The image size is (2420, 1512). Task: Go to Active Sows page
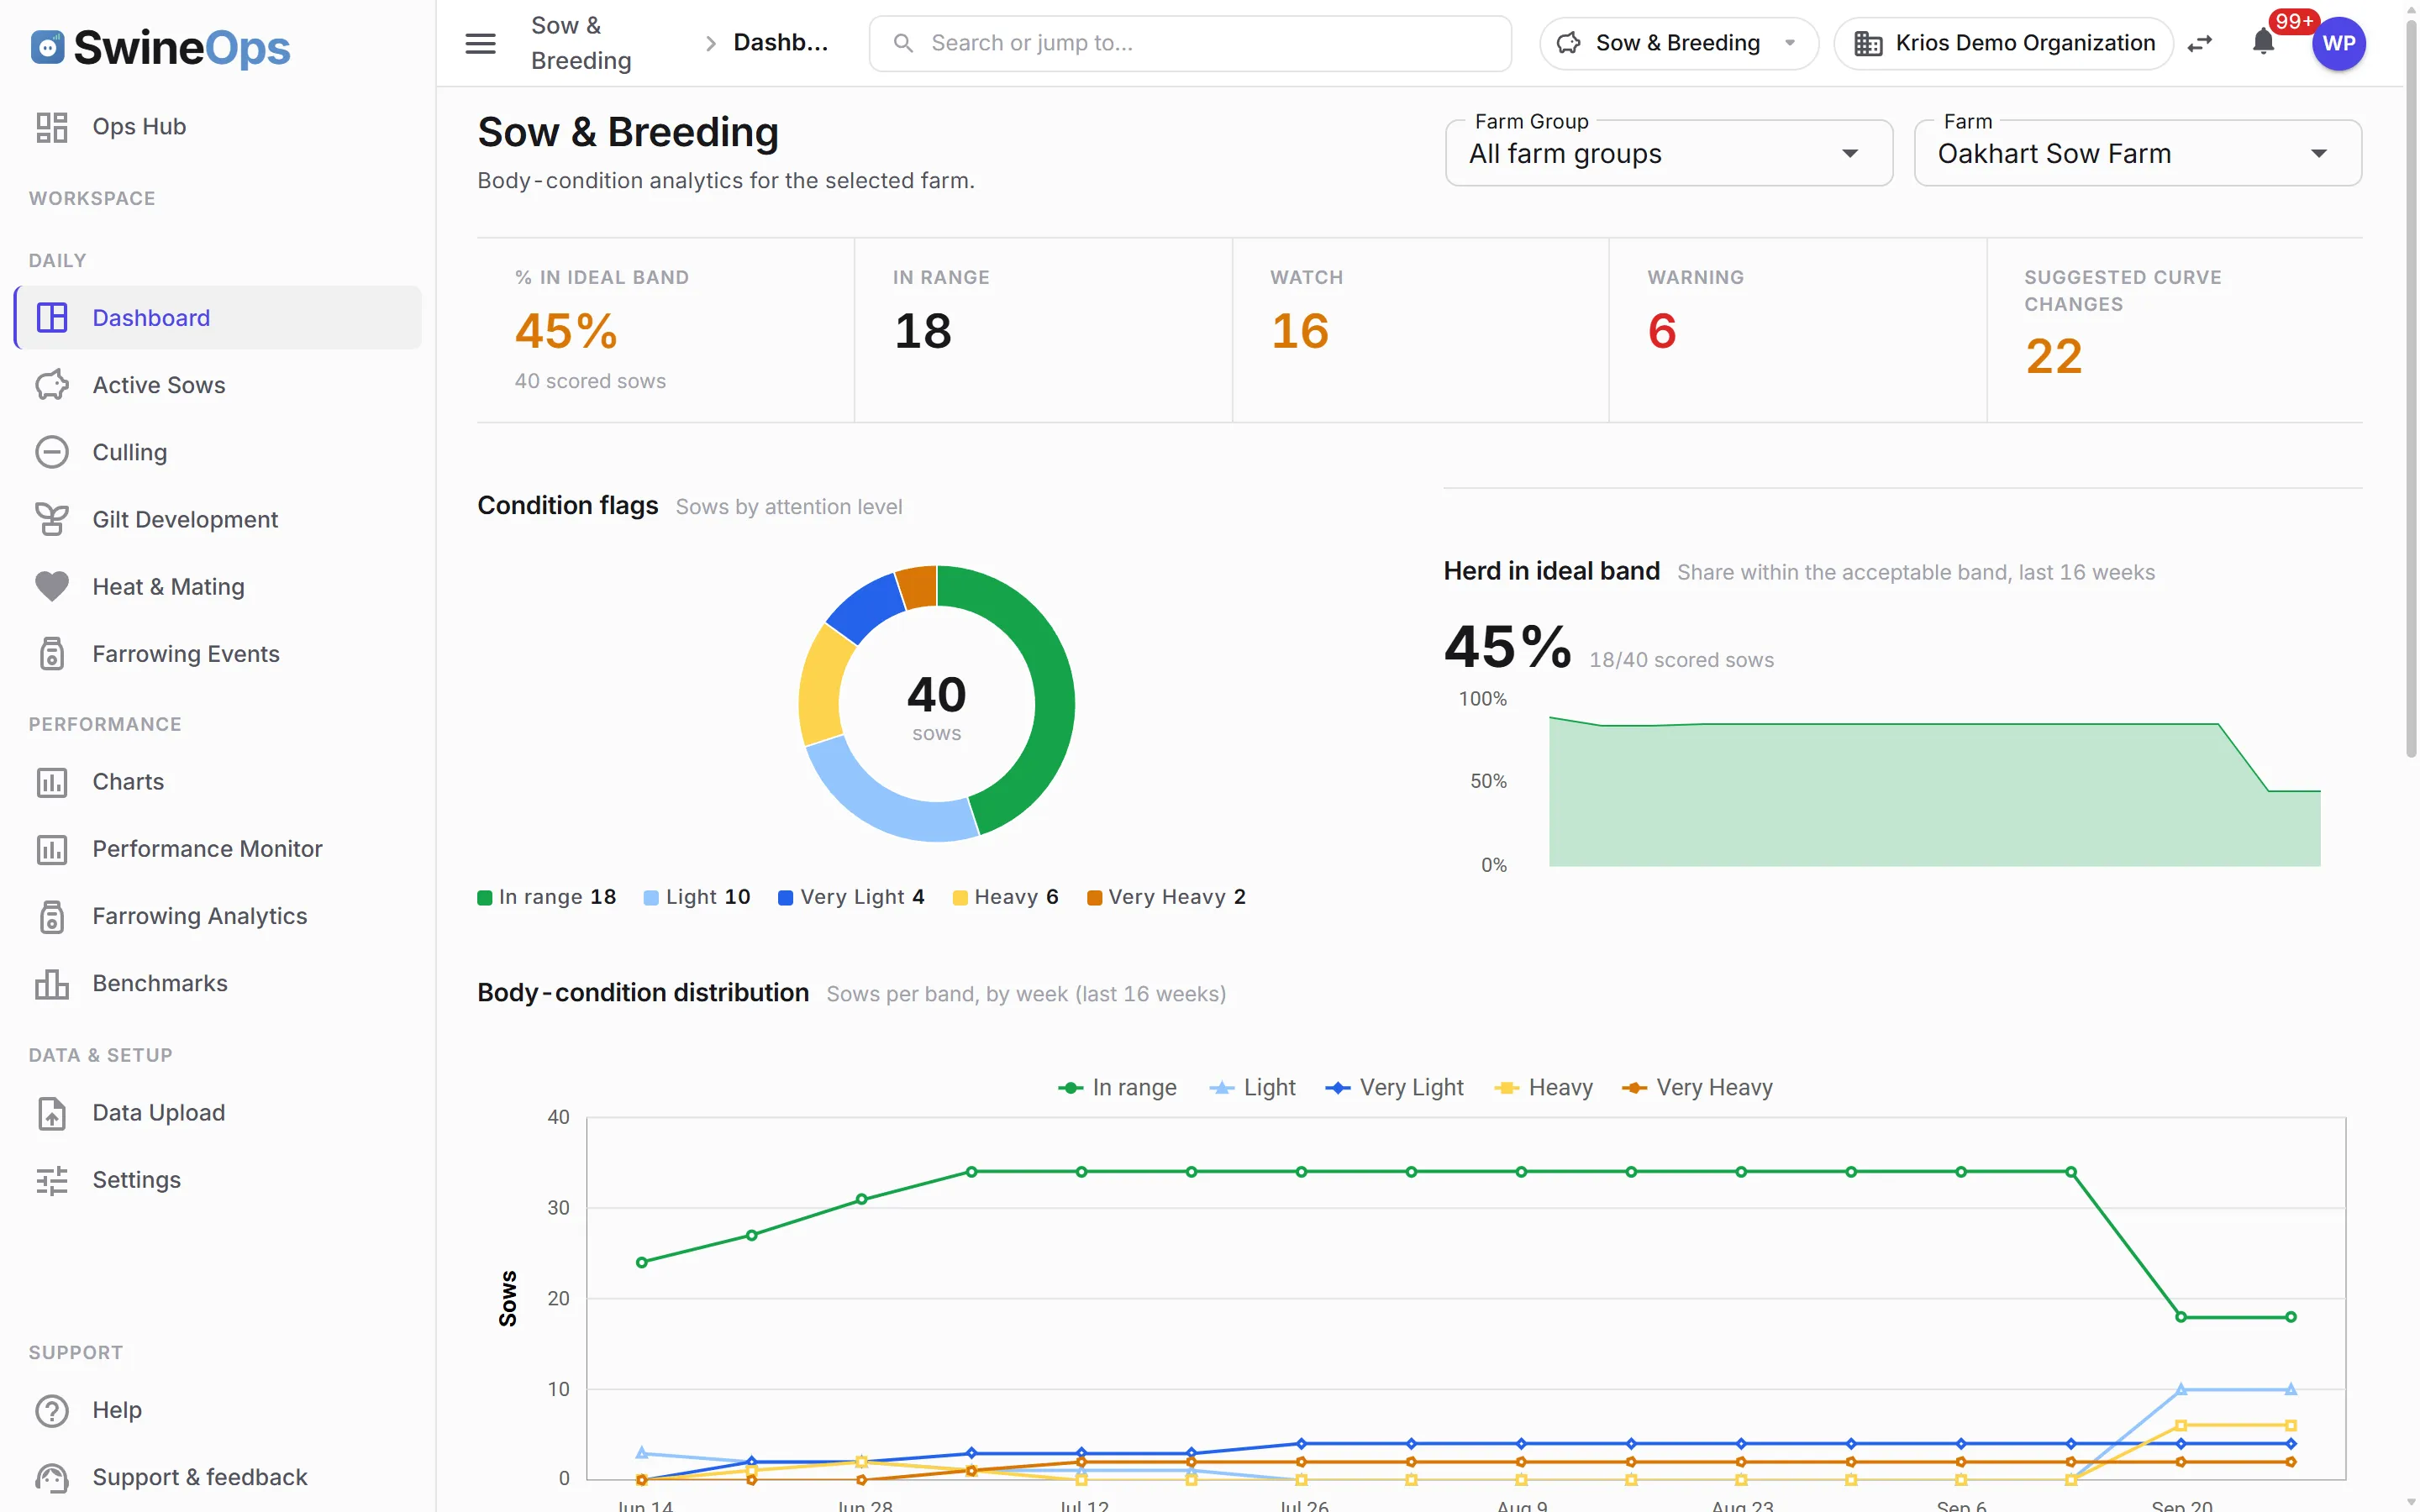pyautogui.click(x=218, y=385)
